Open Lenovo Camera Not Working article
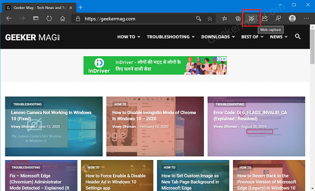315x191 pixels. 51,115
